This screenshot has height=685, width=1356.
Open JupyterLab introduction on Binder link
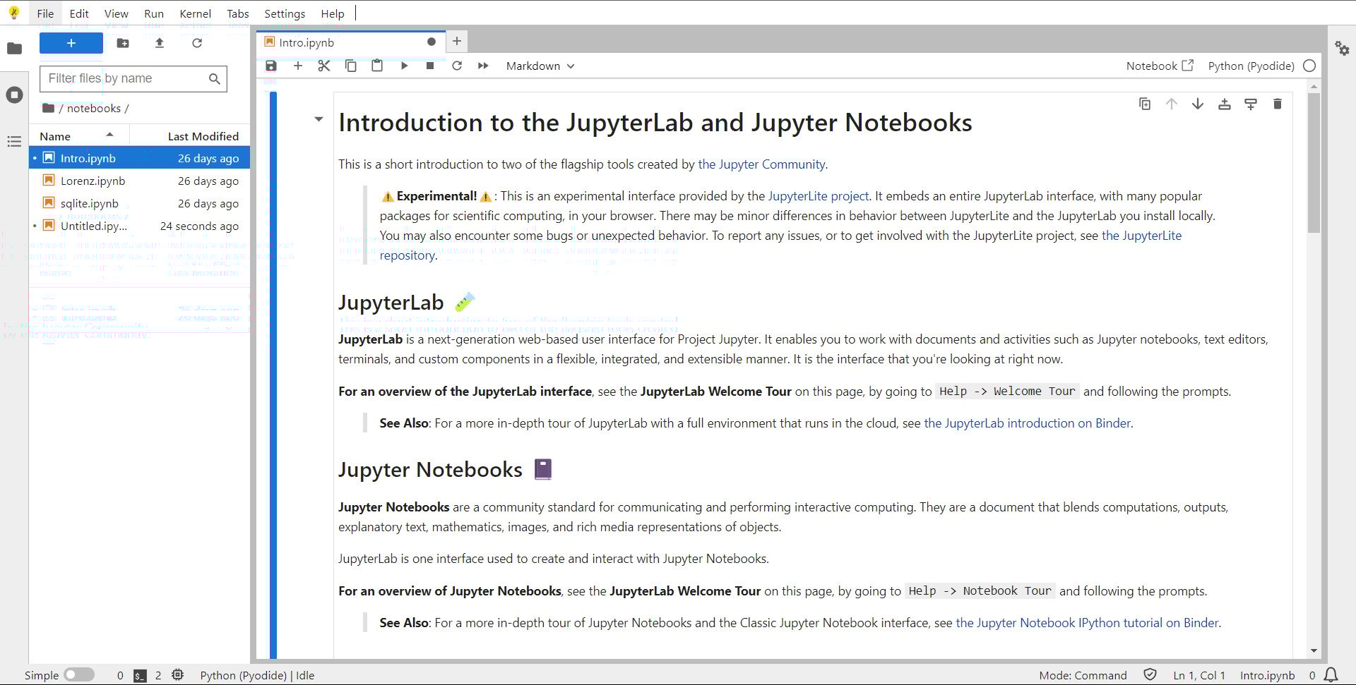click(x=1028, y=423)
